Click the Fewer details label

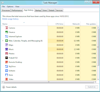[11, 87]
